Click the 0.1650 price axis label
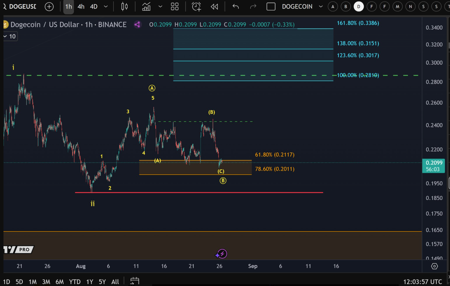450x286 pixels. (434, 230)
